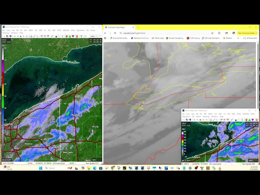
Task: Open the Chrome extensions puzzle icon
Action: click(219, 33)
